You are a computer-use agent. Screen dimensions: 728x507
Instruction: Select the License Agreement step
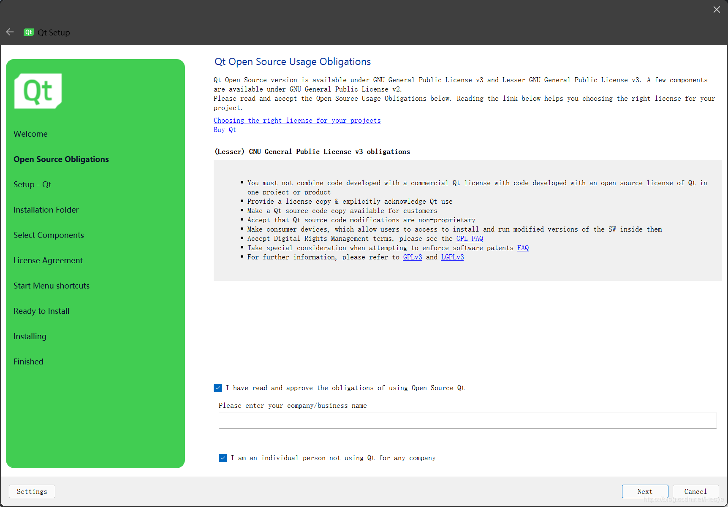(x=48, y=260)
